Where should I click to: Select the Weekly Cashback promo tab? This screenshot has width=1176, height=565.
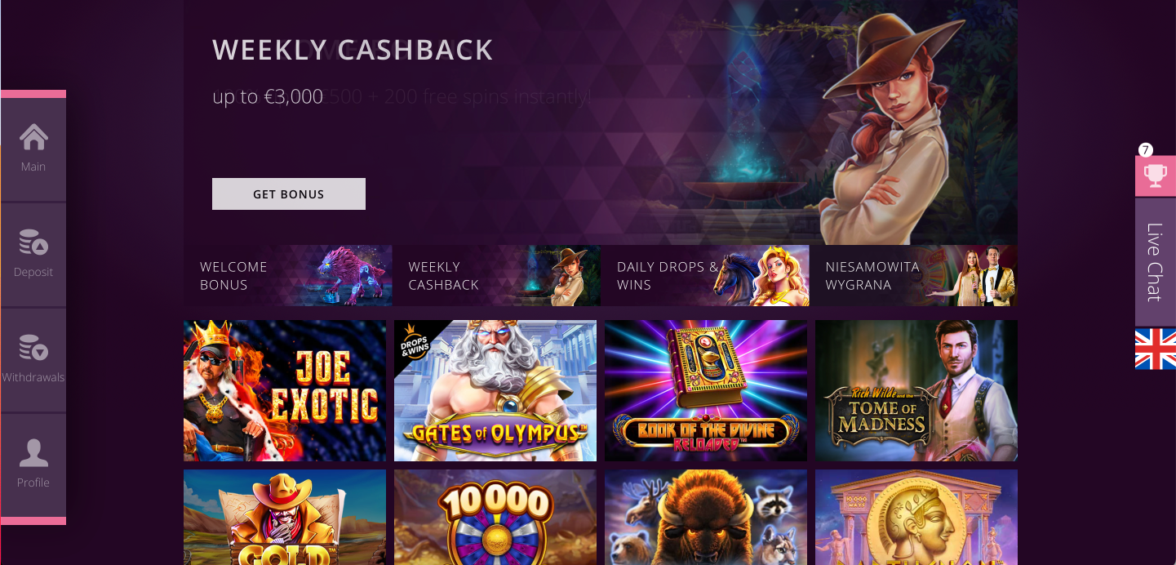[x=496, y=276]
